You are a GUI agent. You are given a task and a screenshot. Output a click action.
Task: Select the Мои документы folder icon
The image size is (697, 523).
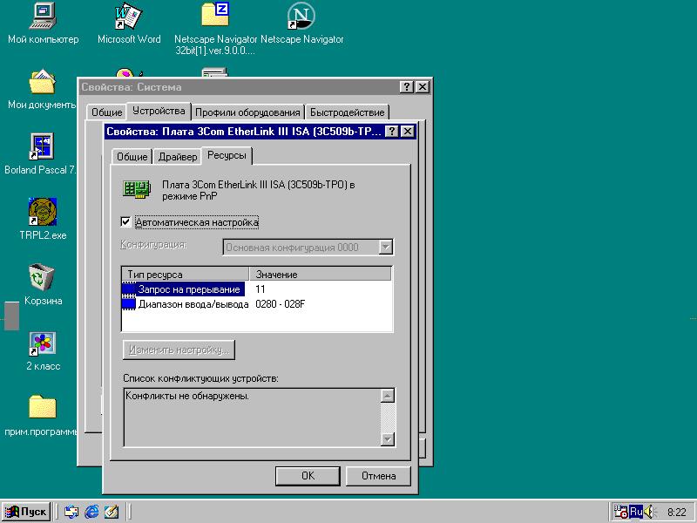click(x=42, y=82)
